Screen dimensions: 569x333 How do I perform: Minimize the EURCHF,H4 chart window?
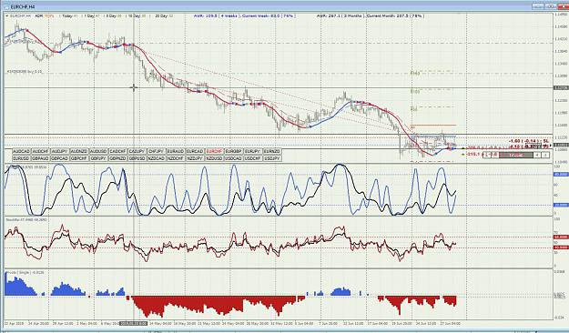(x=538, y=6)
